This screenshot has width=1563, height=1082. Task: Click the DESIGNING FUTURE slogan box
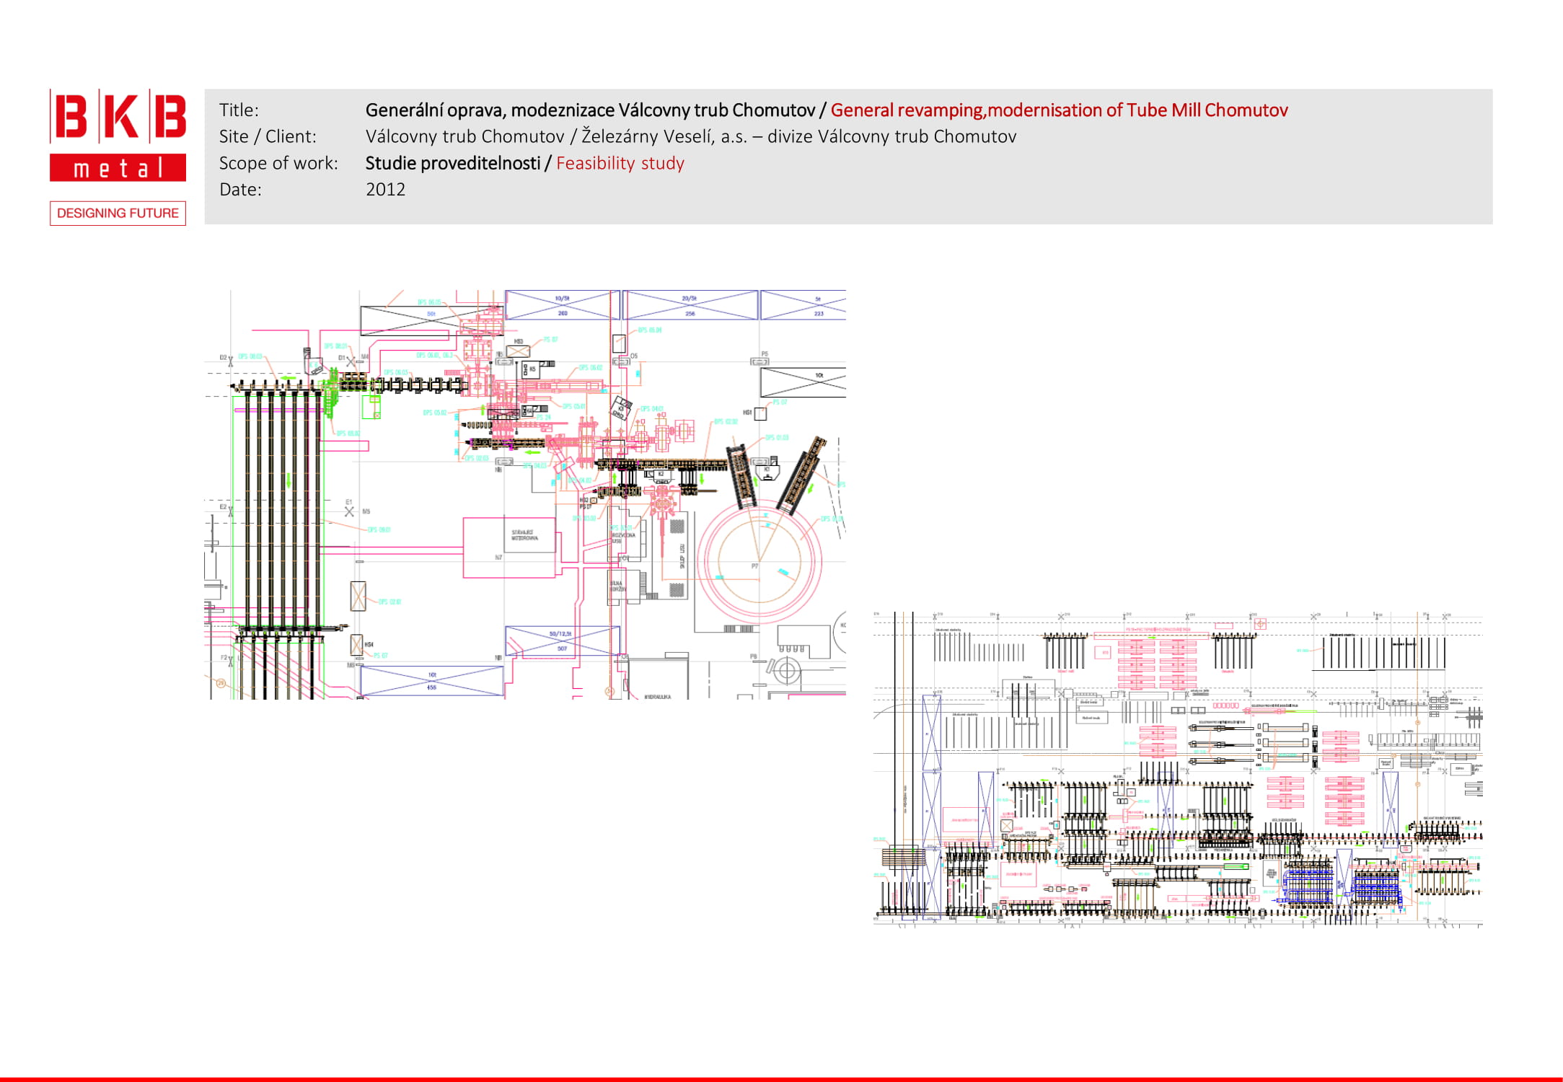pyautogui.click(x=118, y=214)
